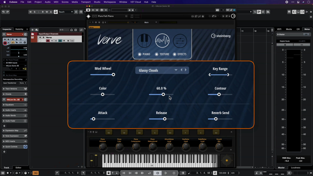This screenshot has width=313, height=176.
Task: Expand the Chords inspector section
Action: pos(15,94)
